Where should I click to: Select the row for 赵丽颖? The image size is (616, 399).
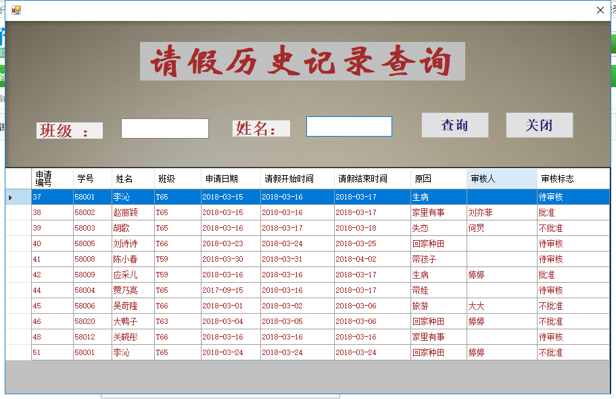(x=125, y=213)
